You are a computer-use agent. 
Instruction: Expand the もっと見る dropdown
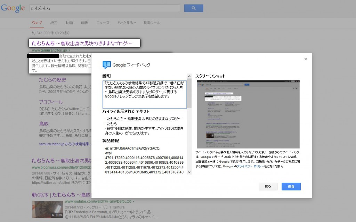(127, 23)
